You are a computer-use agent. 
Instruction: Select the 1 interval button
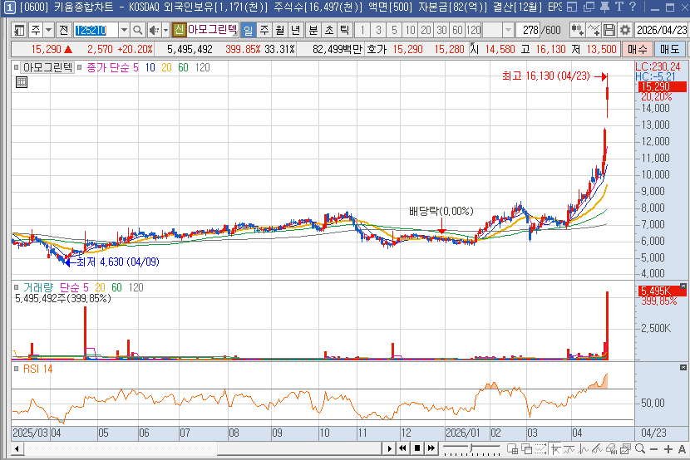[362, 31]
